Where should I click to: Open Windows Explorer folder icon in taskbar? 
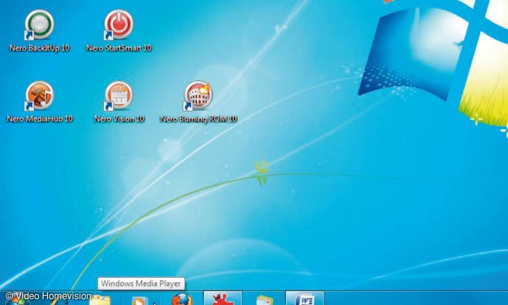pyautogui.click(x=100, y=299)
